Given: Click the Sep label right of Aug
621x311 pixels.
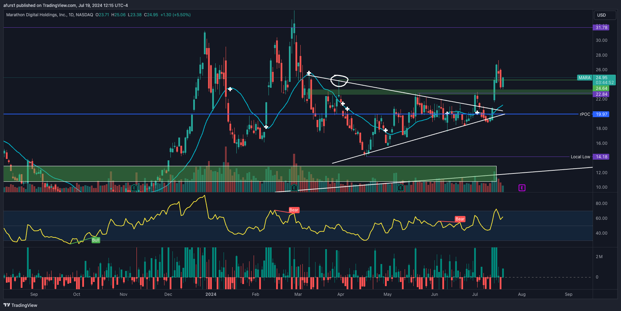Looking at the screenshot, I should (x=568, y=294).
